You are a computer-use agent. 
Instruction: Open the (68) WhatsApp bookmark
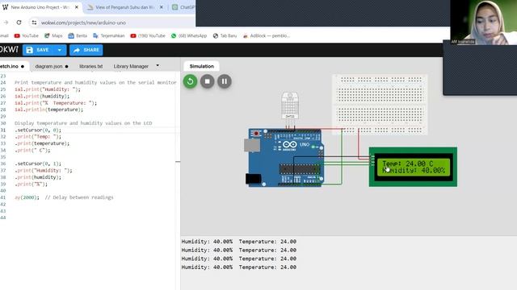coord(188,35)
